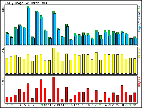Select the yellow Visits bar for day 22
Screen dimensions: 142x108
[96, 63]
